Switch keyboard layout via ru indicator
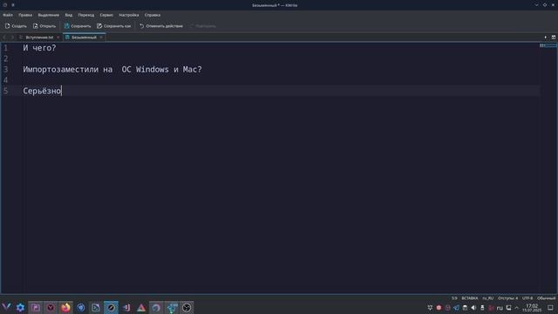The height and width of the screenshot is (314, 558). 500,308
